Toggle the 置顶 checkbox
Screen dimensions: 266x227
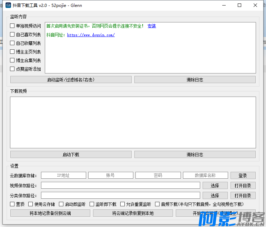(12, 204)
